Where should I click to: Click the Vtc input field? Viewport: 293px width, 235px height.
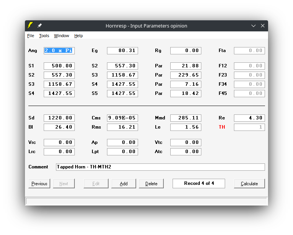tap(186, 142)
